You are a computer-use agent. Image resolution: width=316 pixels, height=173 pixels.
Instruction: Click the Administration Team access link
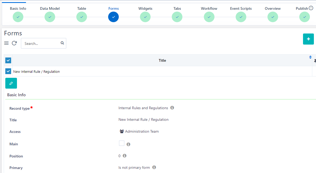click(x=142, y=131)
